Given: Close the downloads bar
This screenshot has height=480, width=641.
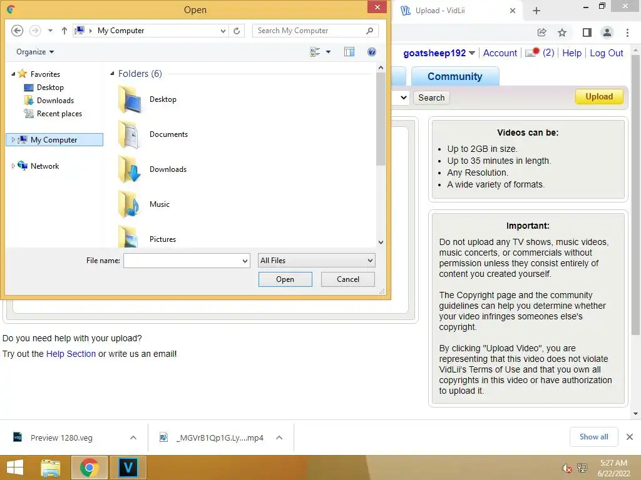Looking at the screenshot, I should (630, 437).
